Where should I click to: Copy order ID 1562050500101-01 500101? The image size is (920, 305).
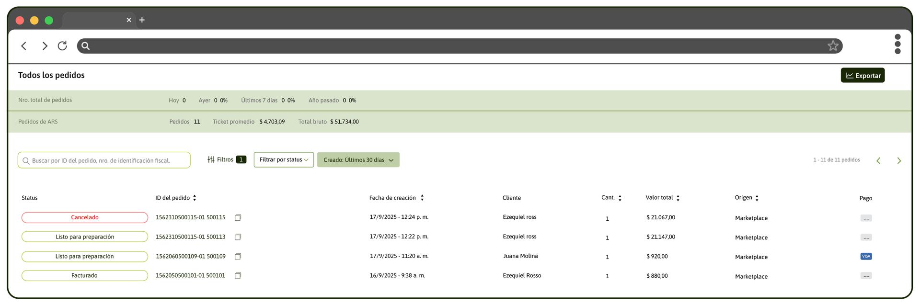[238, 276]
